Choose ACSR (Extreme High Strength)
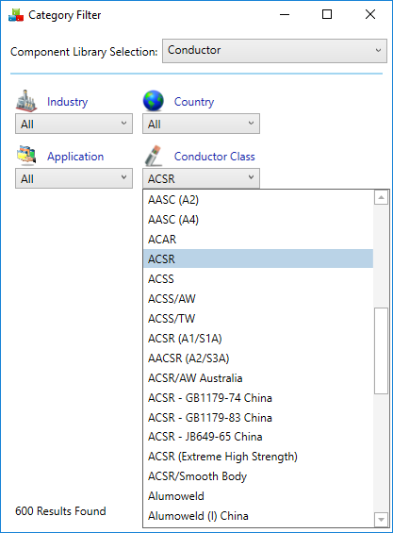 pos(258,457)
